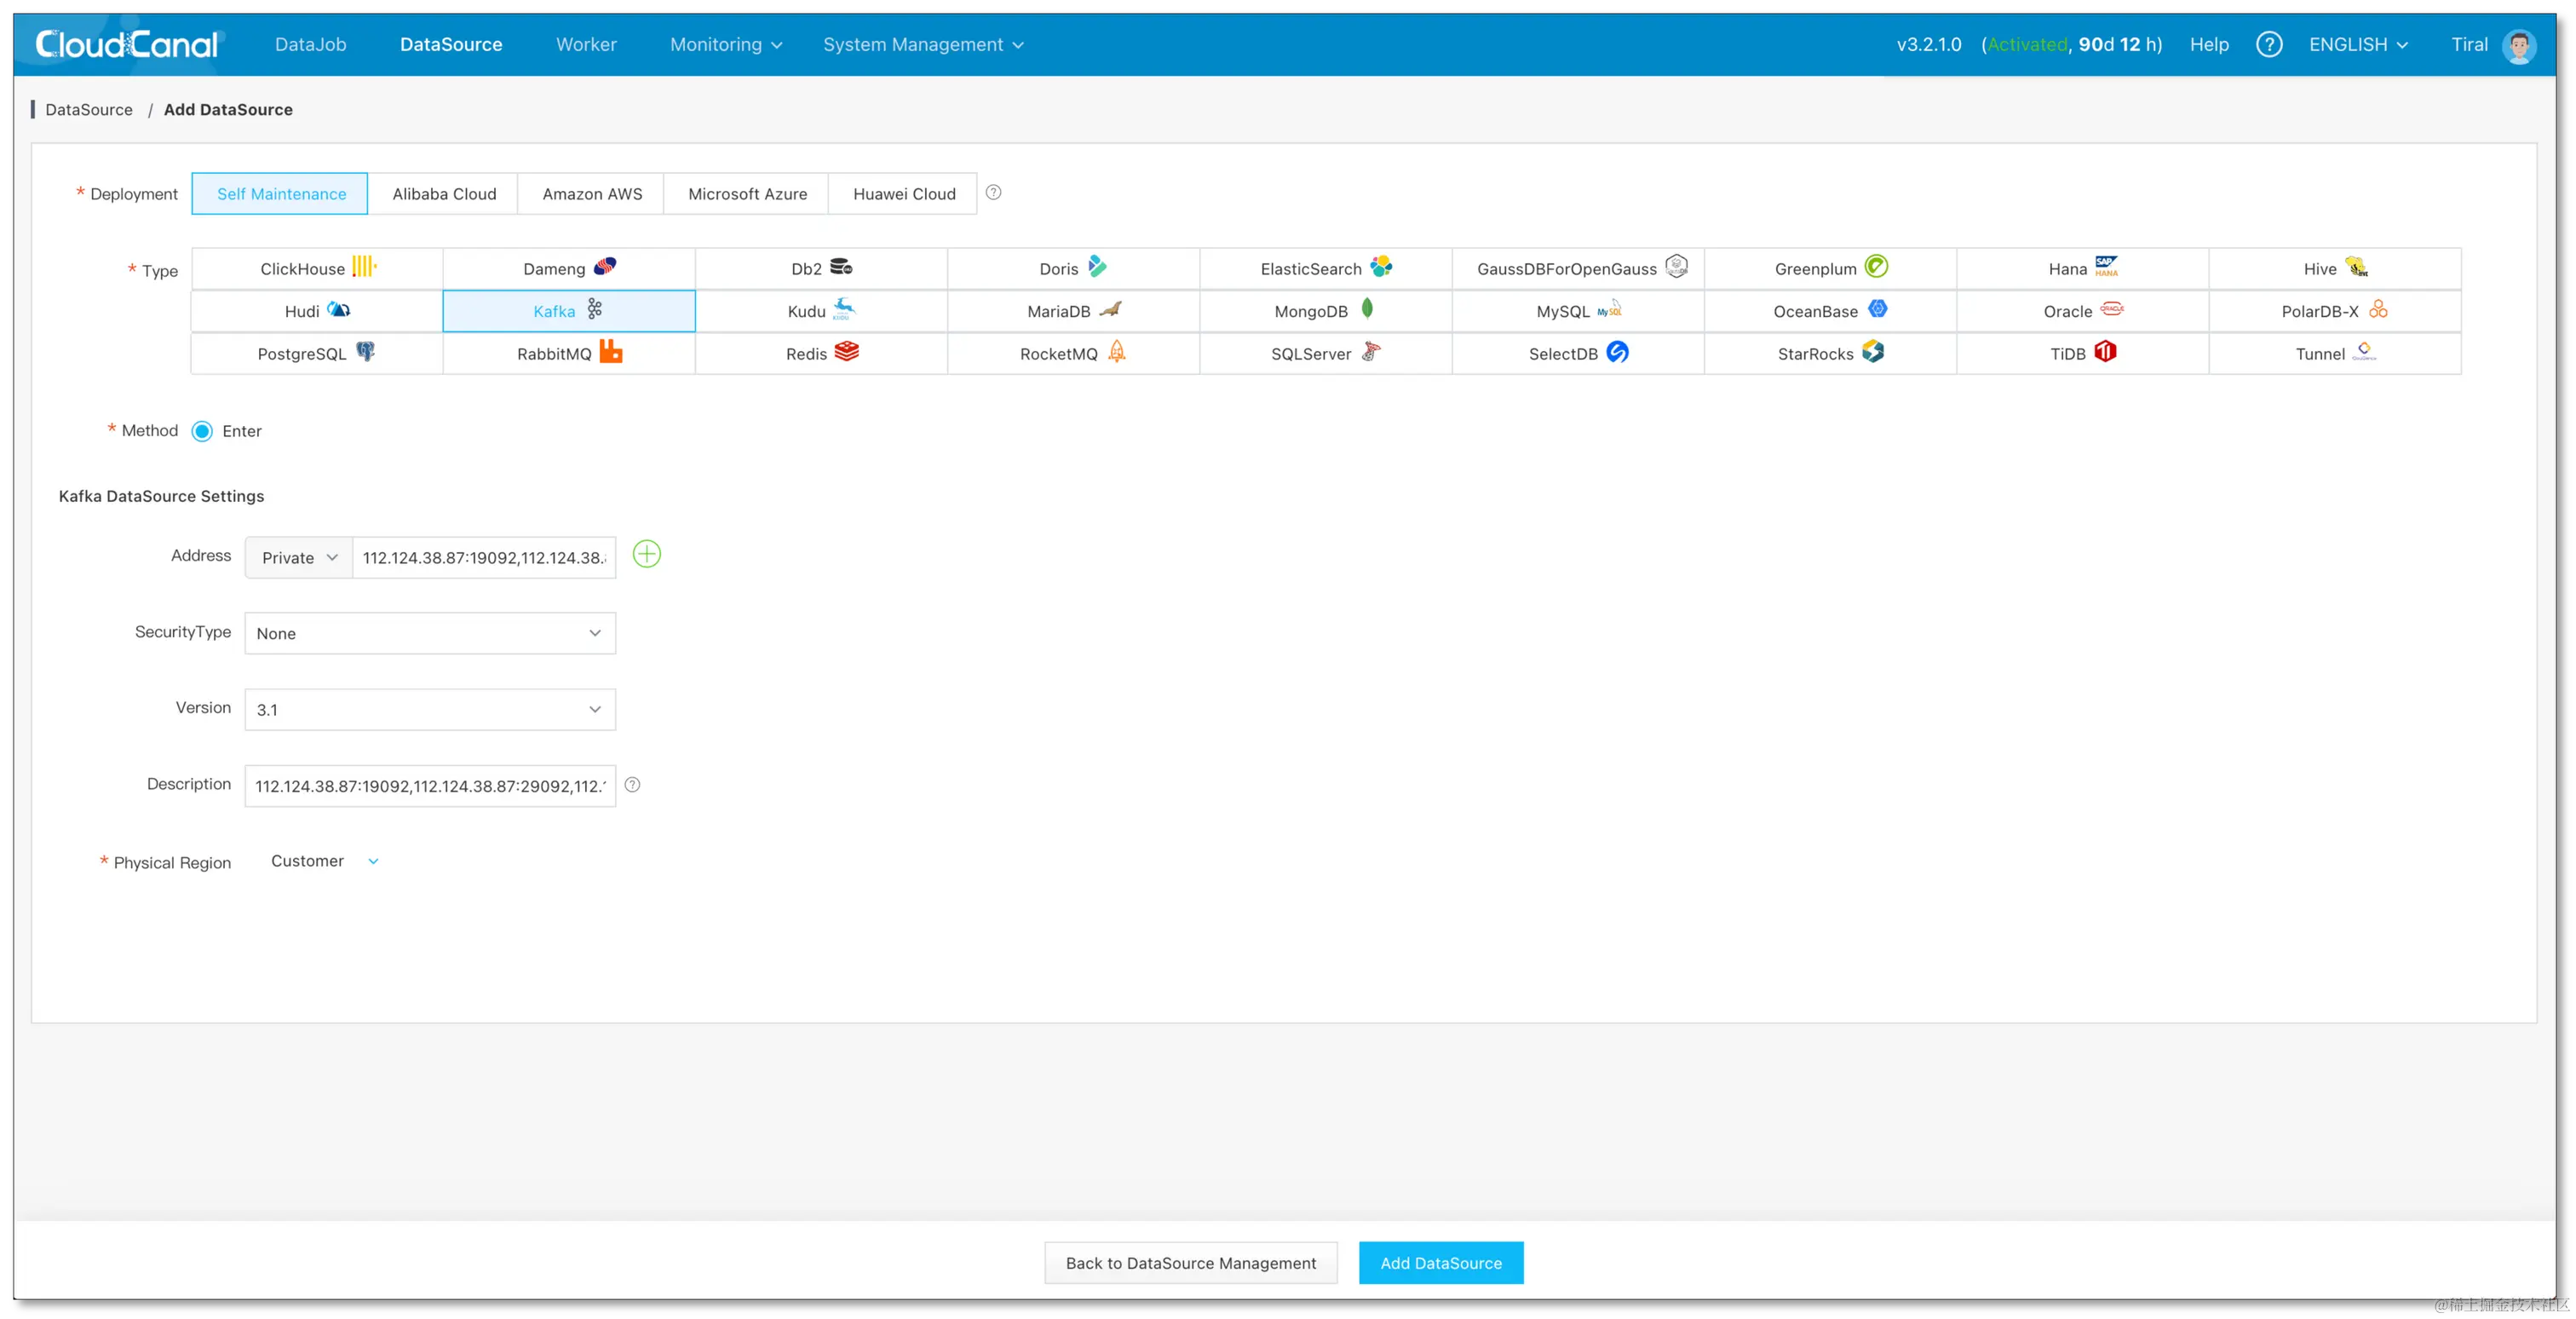Switch to the Worker page
This screenshot has width=2576, height=1319.
tap(586, 44)
